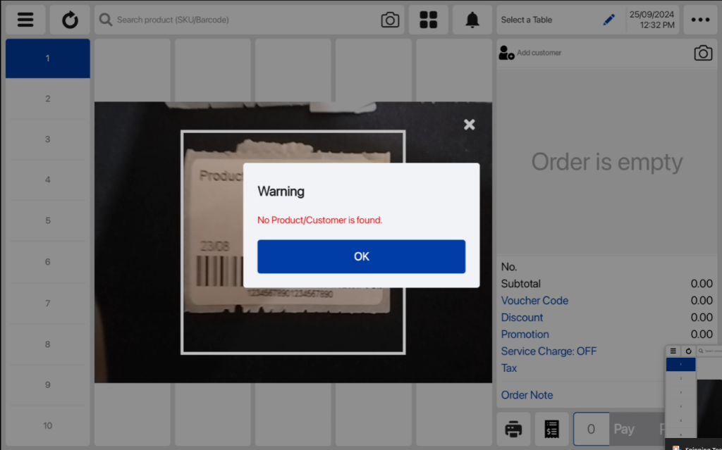Screen dimensions: 722x450
Task: Select category tab 10
Action: coord(48,425)
